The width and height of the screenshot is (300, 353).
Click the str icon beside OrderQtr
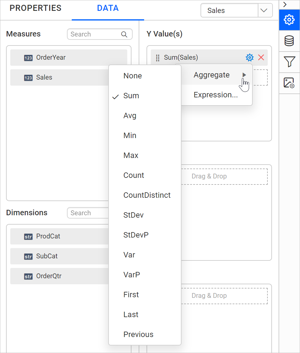(28, 276)
